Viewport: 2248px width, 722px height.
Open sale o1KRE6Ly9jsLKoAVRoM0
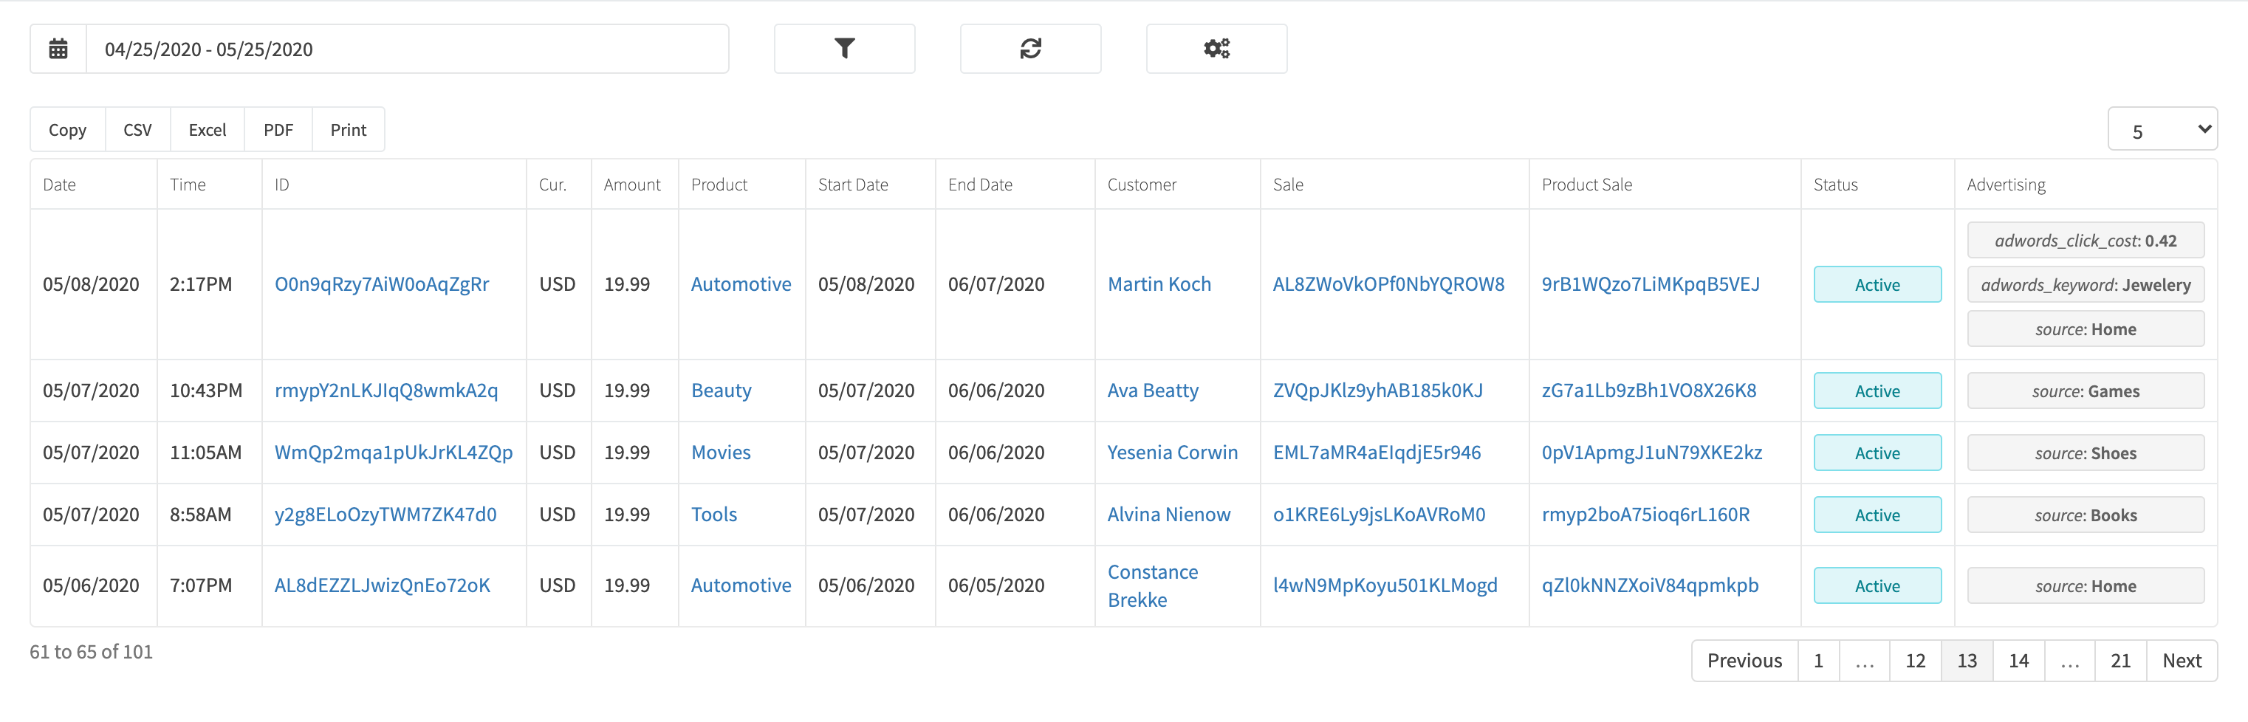coord(1379,515)
